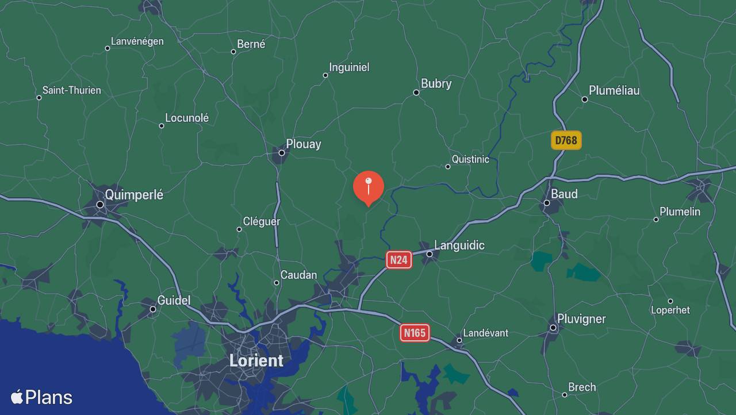Click the Landévant village label

click(486, 333)
